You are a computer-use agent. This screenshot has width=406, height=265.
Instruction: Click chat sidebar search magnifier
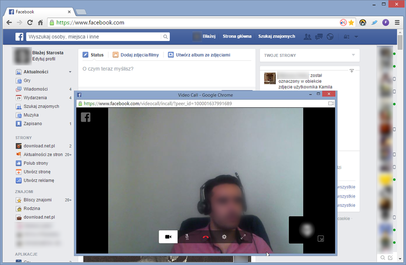(x=383, y=258)
